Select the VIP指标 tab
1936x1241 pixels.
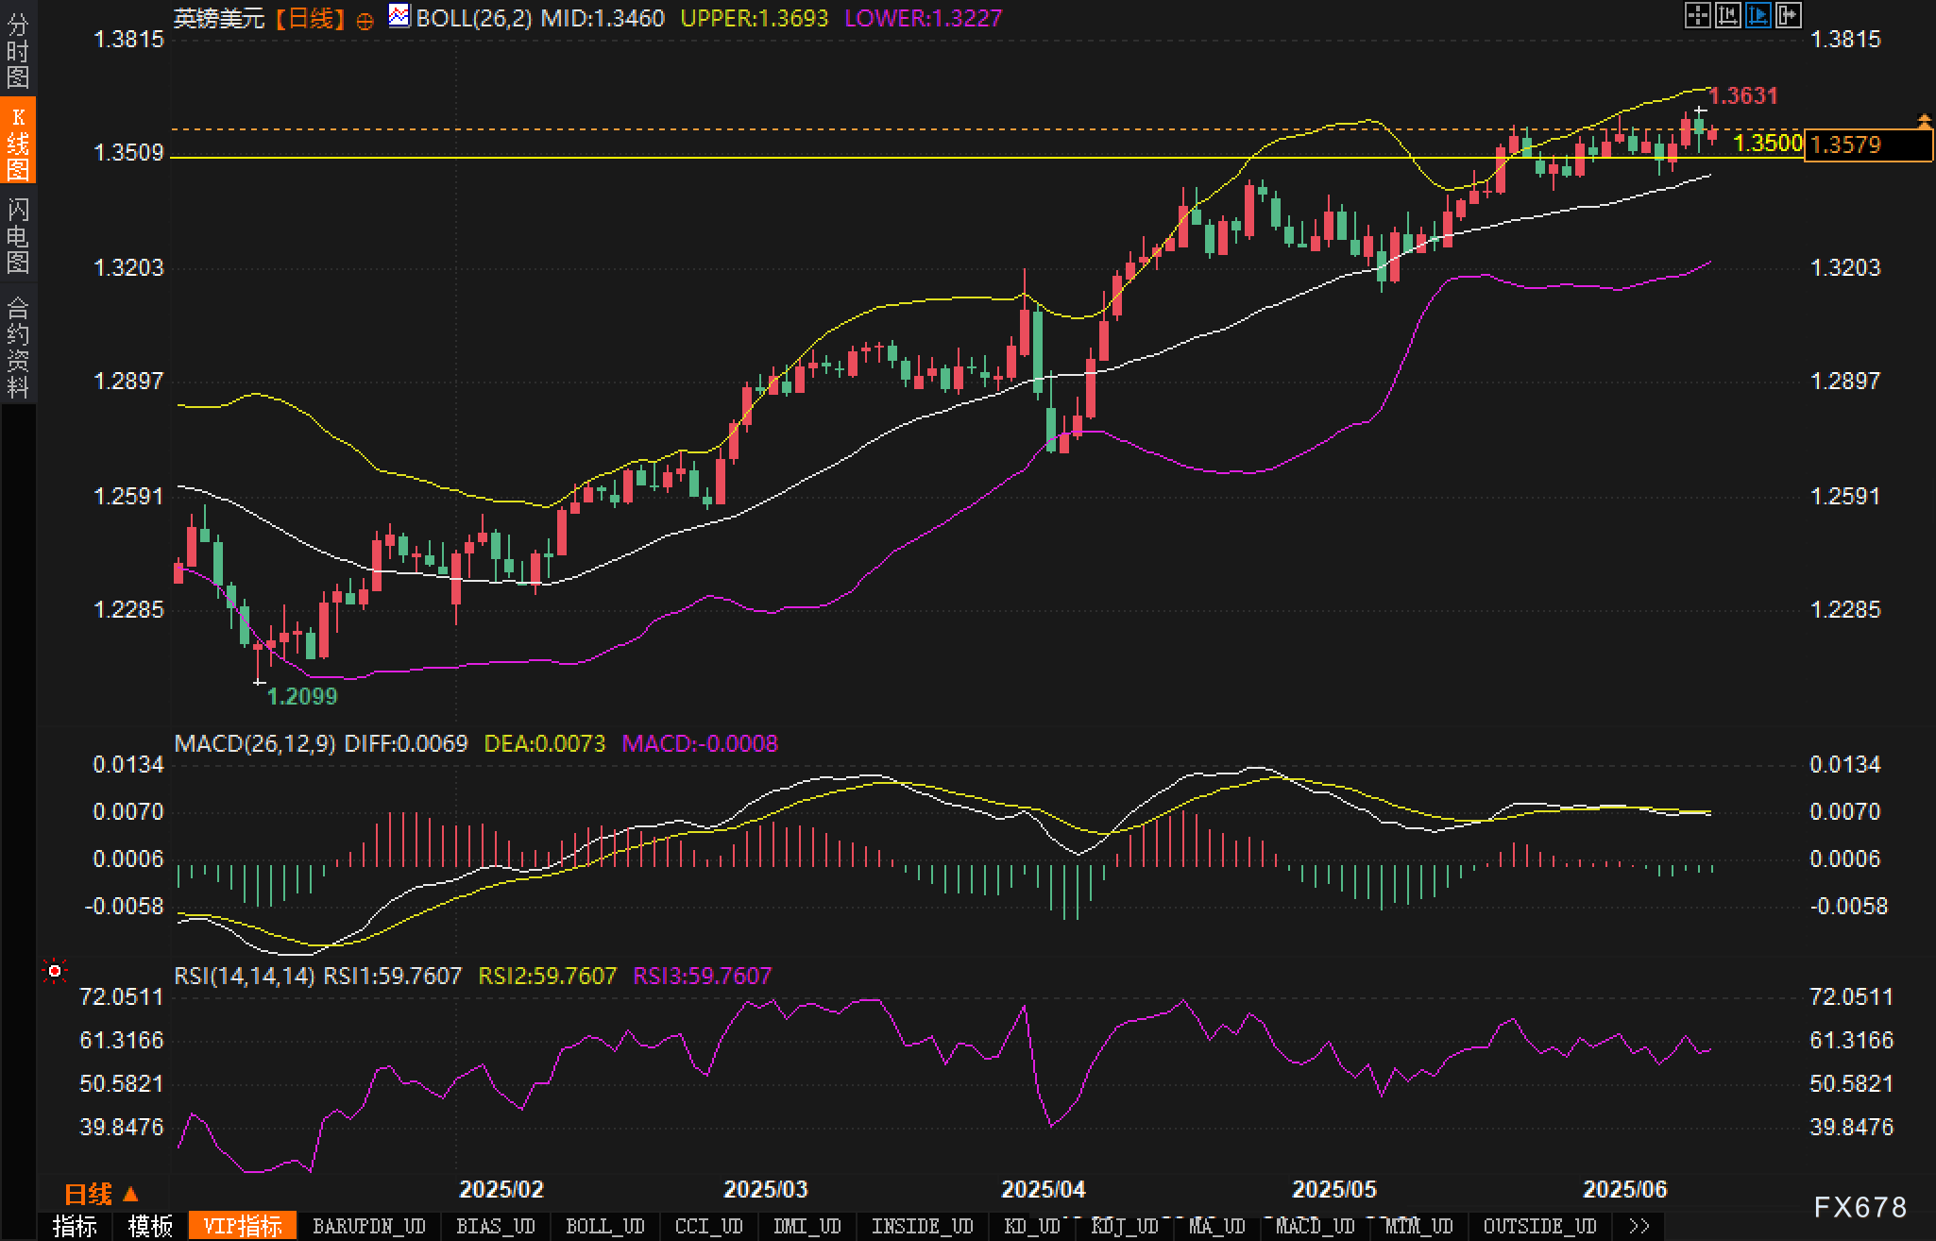point(243,1226)
